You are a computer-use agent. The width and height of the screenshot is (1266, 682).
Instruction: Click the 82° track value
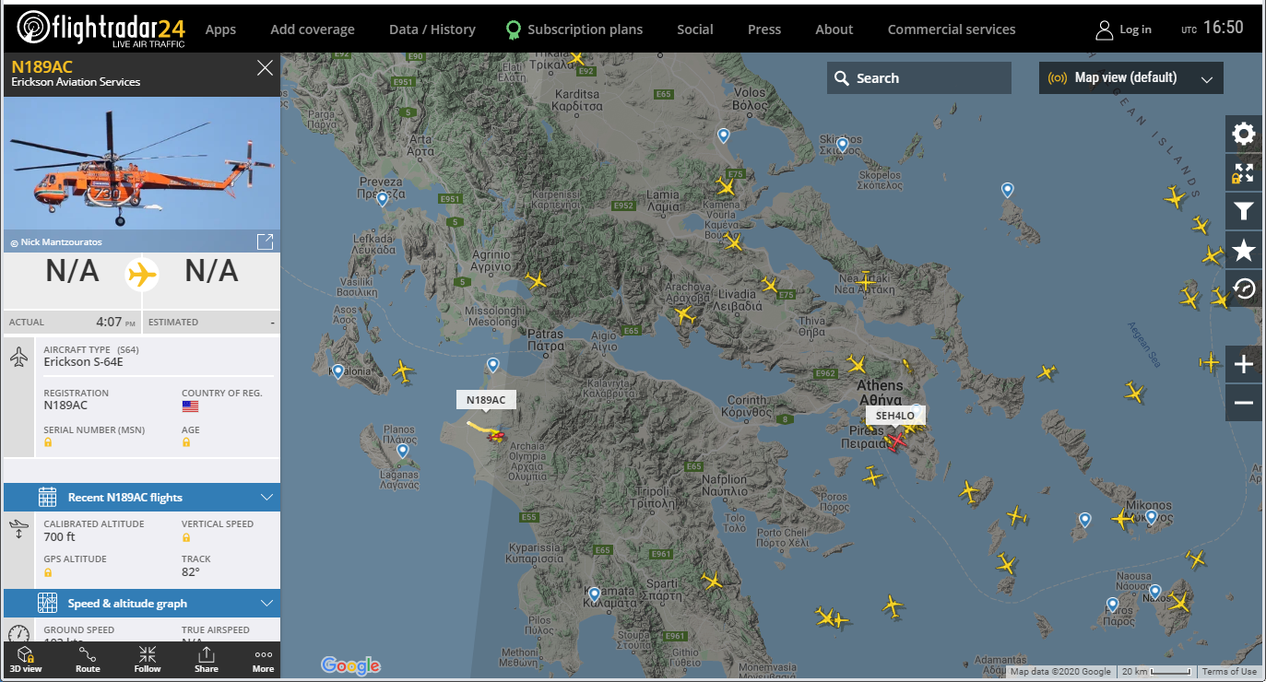tap(191, 571)
